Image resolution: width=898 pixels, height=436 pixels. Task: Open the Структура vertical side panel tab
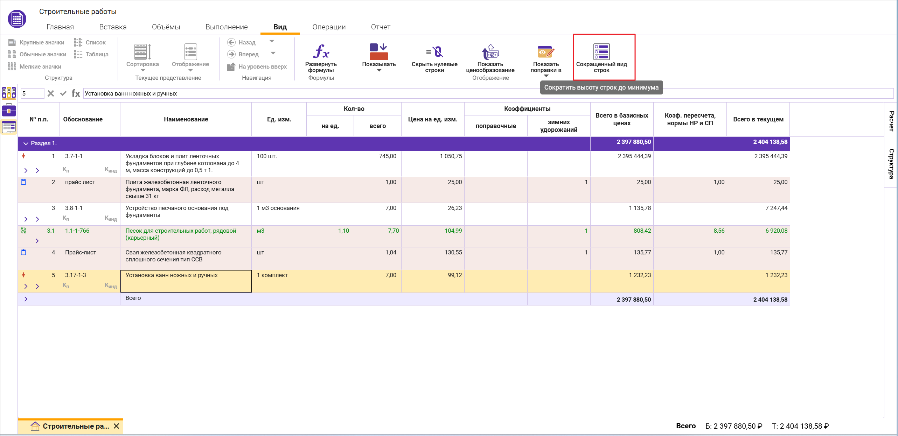891,163
